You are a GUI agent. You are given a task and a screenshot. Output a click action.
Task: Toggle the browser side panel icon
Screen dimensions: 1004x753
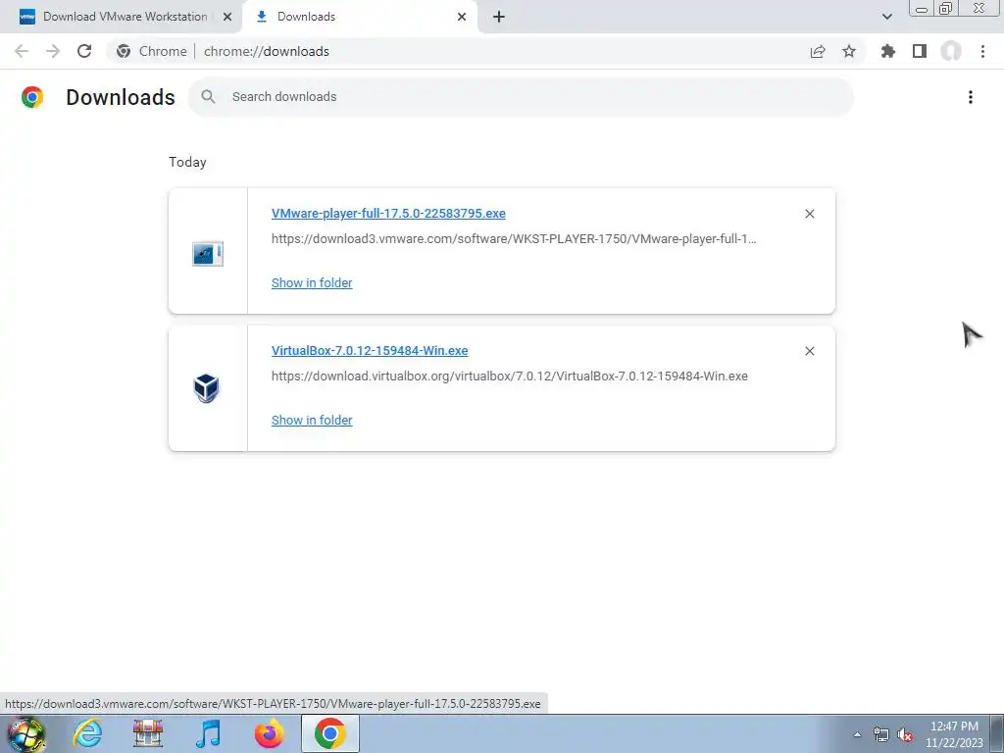(x=920, y=51)
